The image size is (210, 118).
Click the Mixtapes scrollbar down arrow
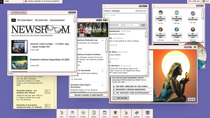click(202, 41)
